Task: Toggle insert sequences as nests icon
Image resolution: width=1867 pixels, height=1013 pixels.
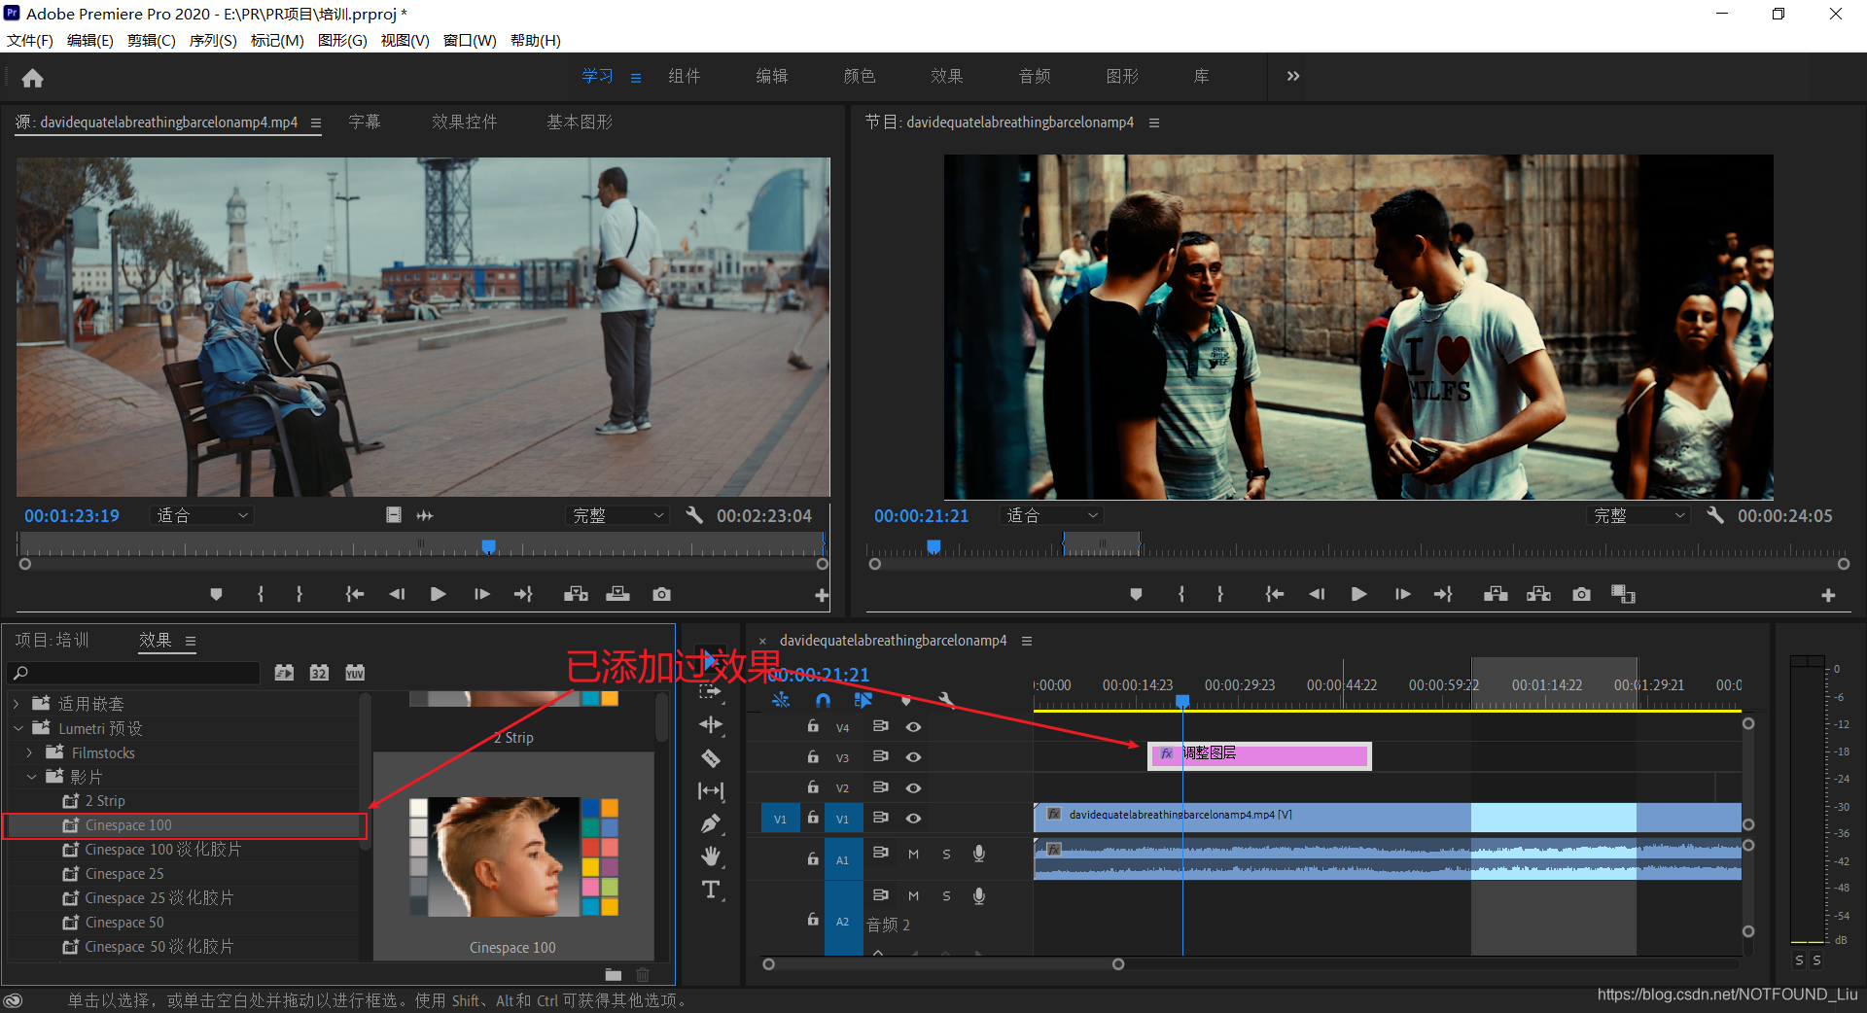Action: [781, 700]
